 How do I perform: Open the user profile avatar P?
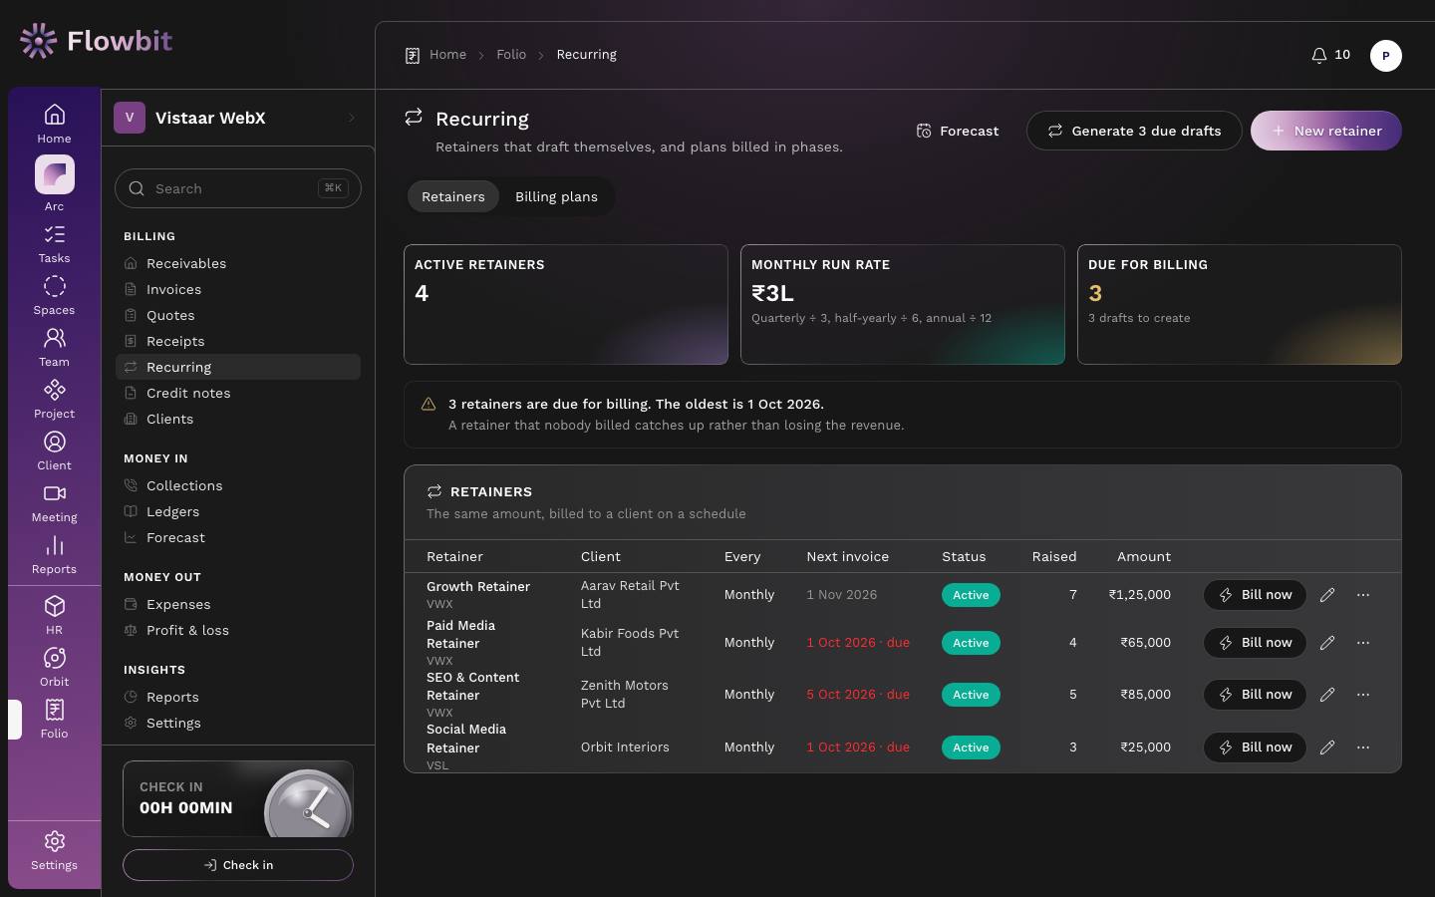click(x=1386, y=56)
